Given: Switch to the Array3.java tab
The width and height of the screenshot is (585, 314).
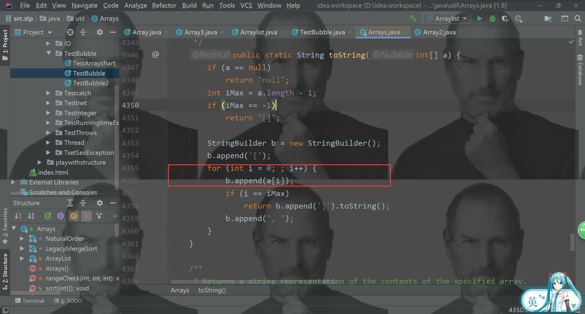Looking at the screenshot, I should point(201,32).
